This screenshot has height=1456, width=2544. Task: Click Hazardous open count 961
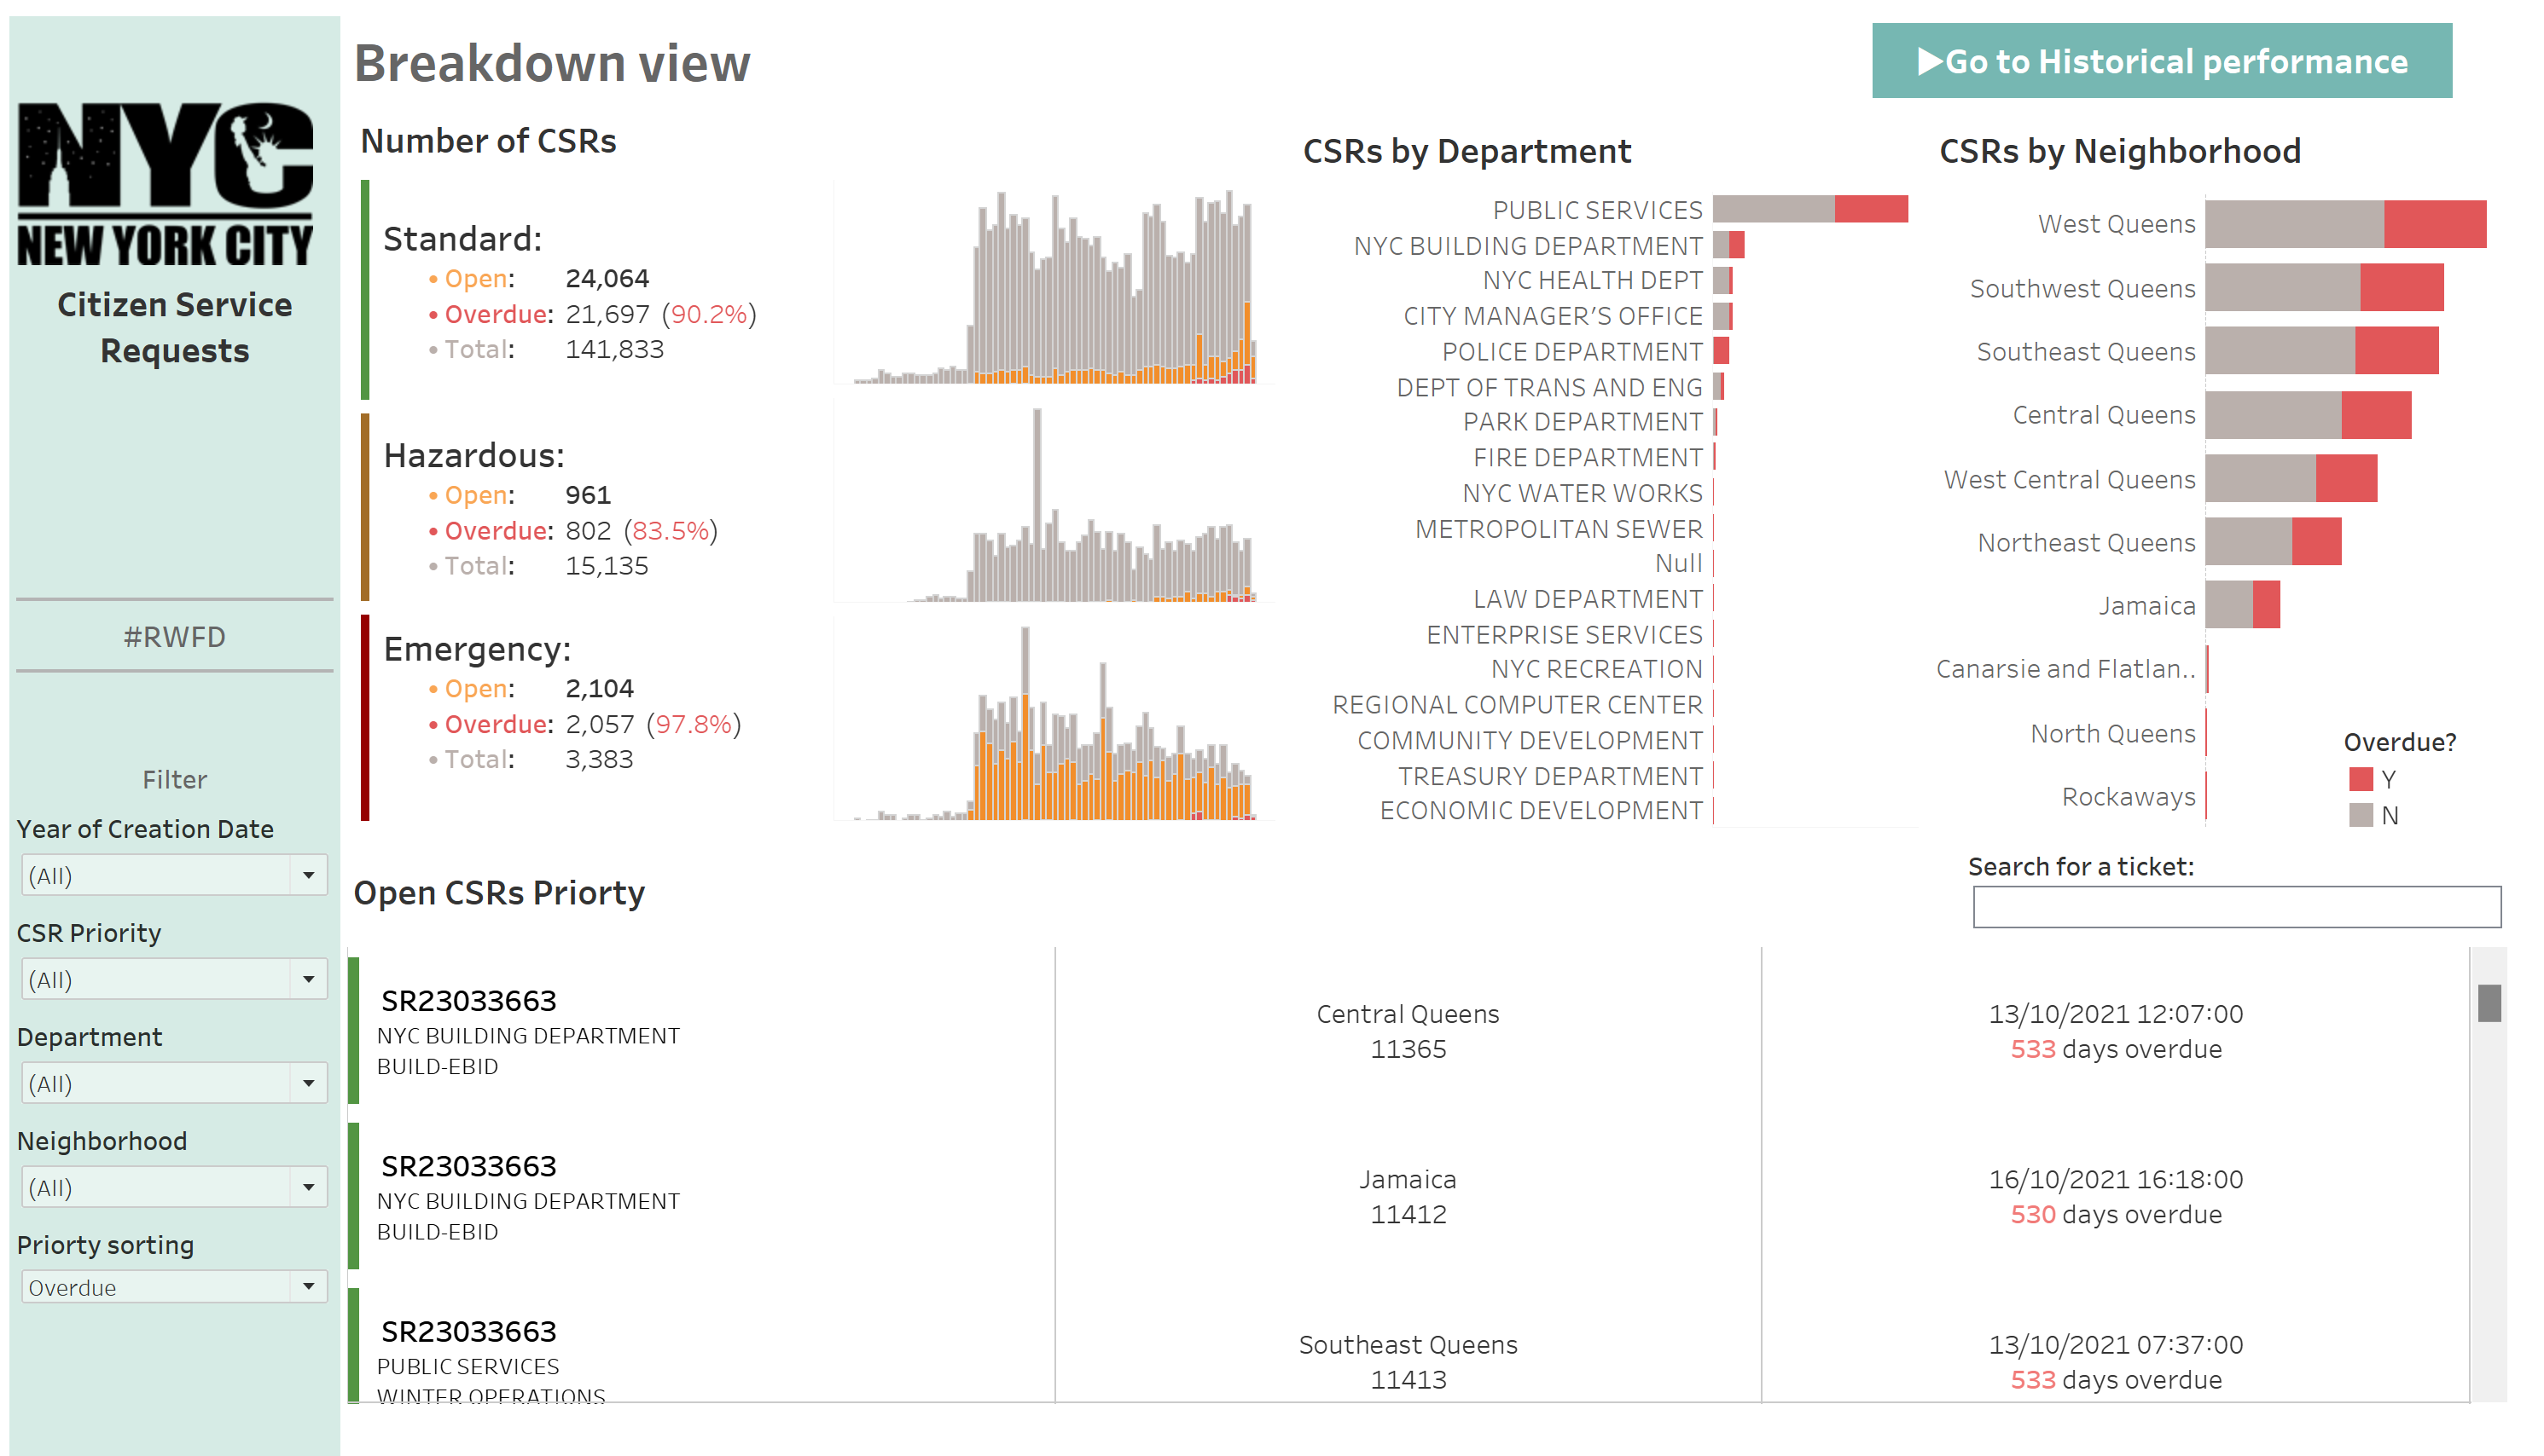tap(588, 495)
